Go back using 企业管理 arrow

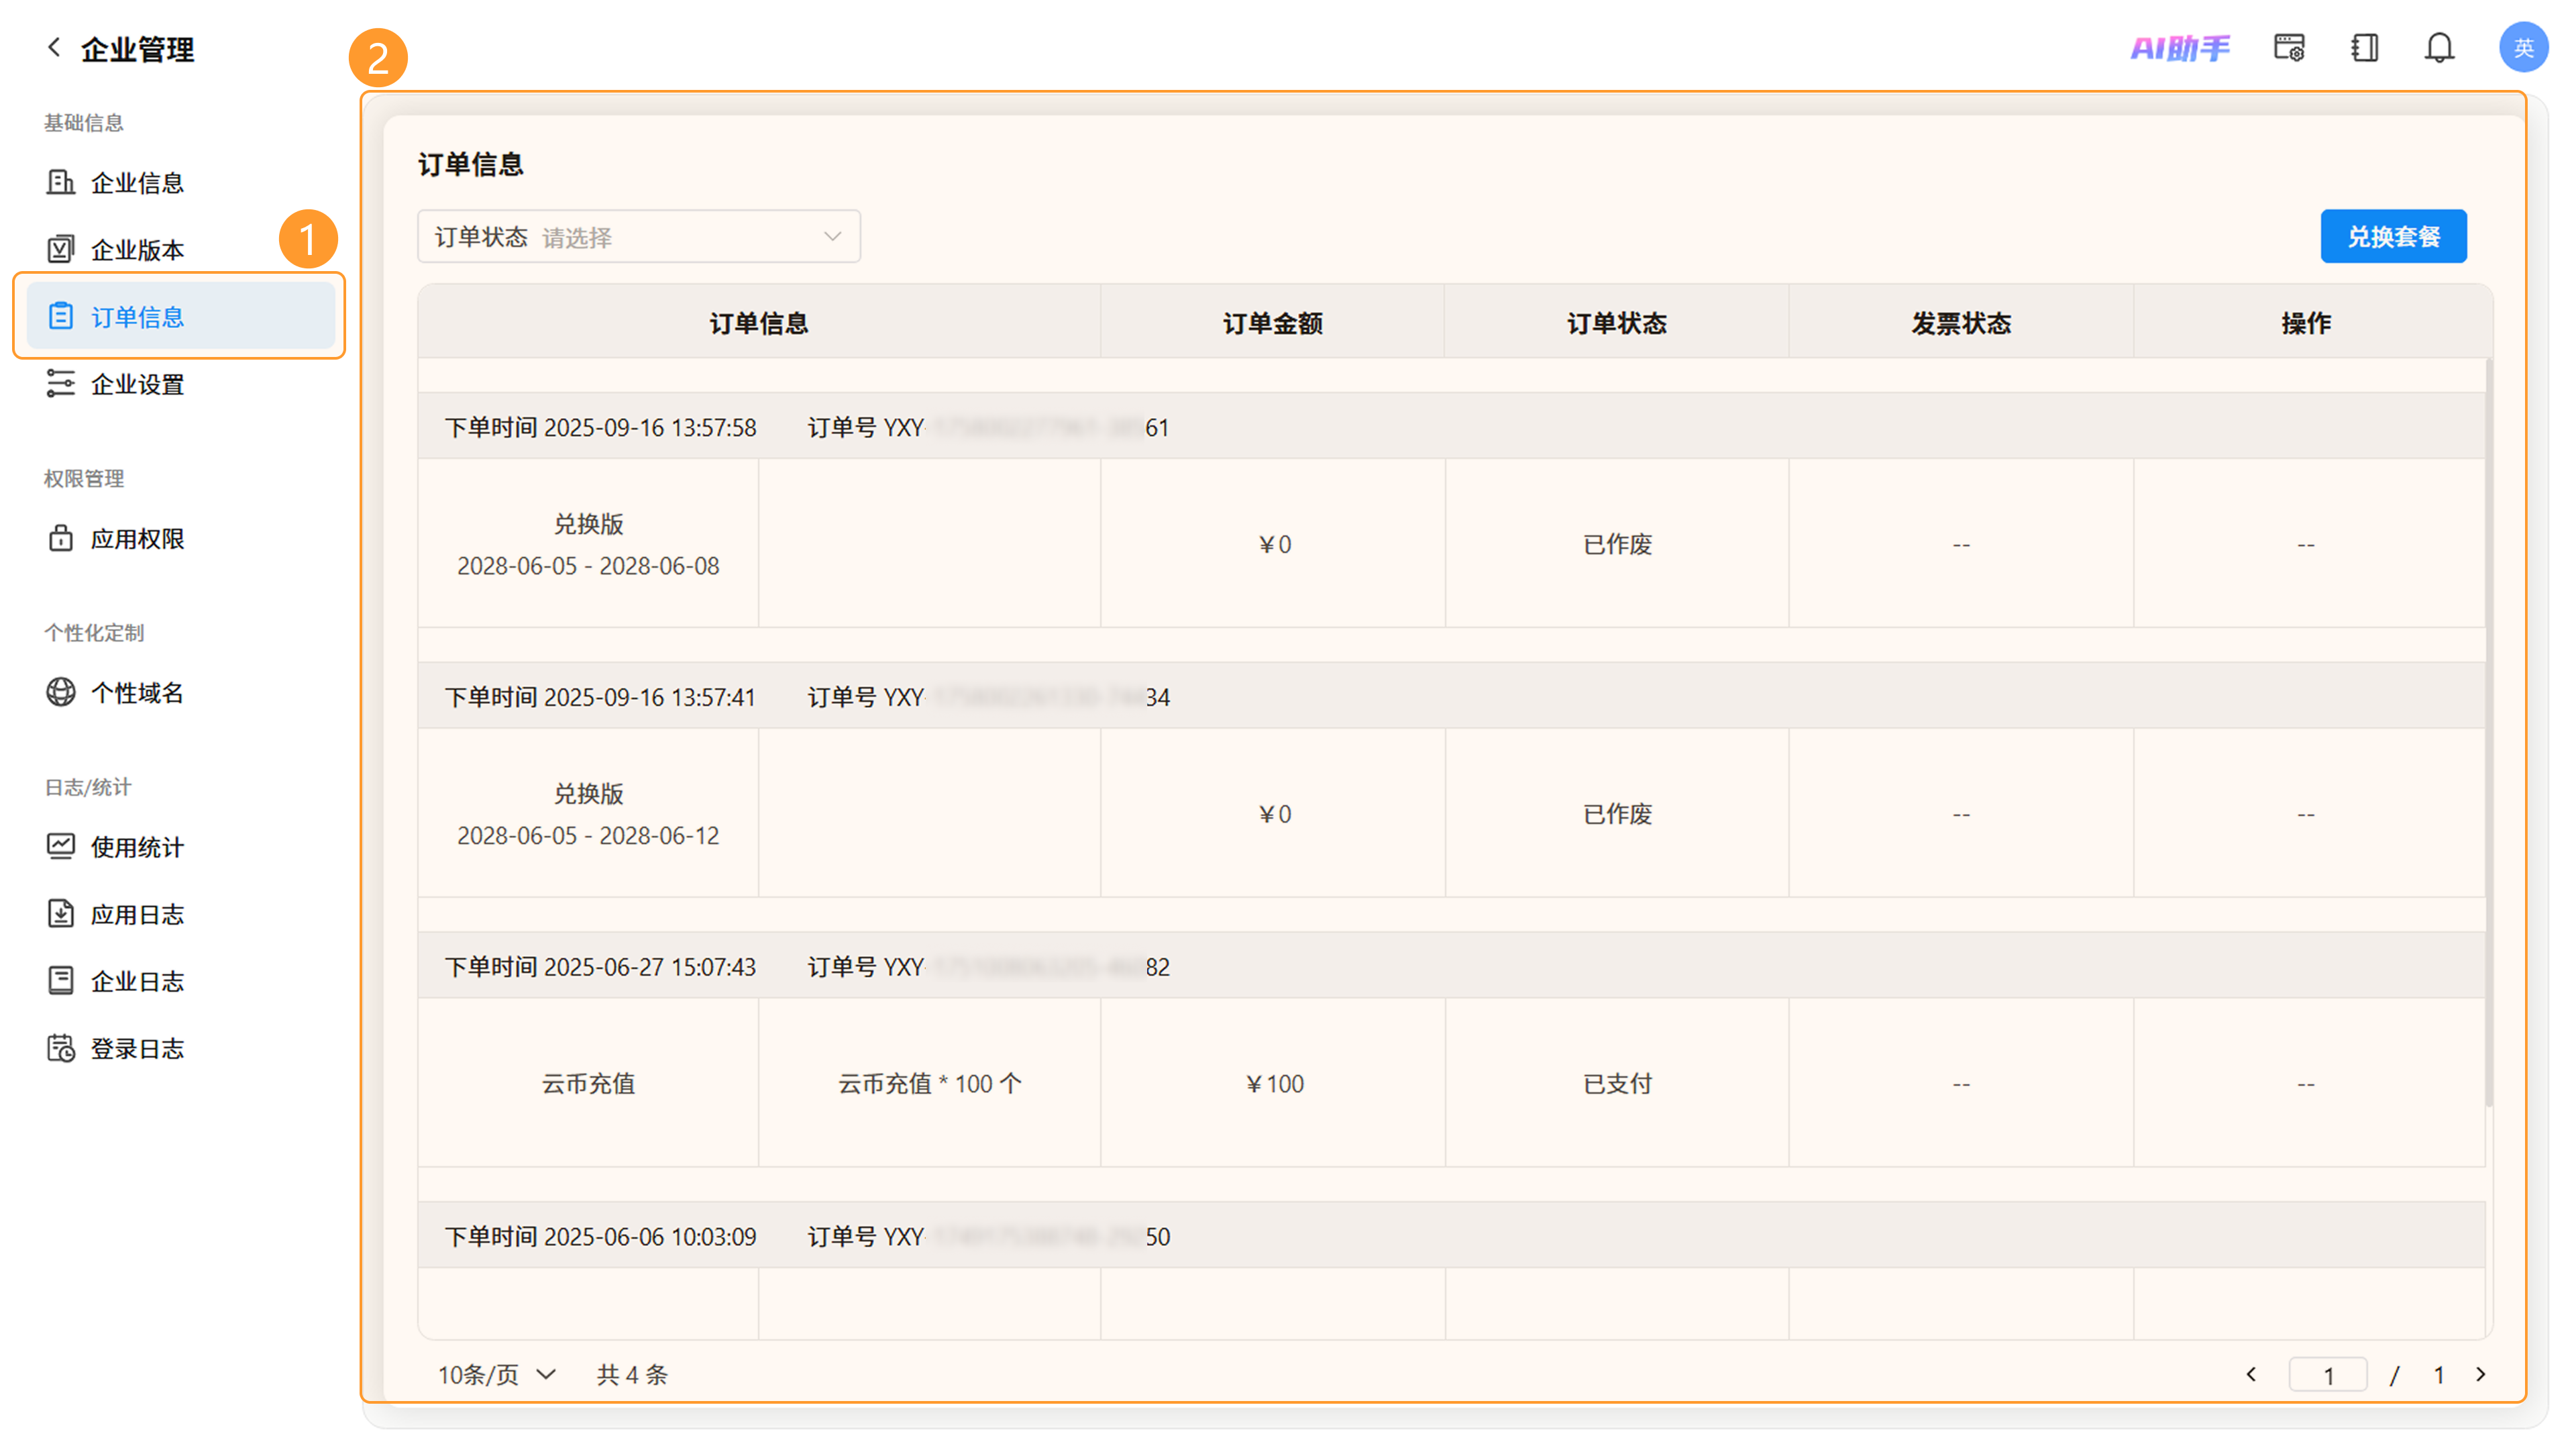tap(54, 47)
